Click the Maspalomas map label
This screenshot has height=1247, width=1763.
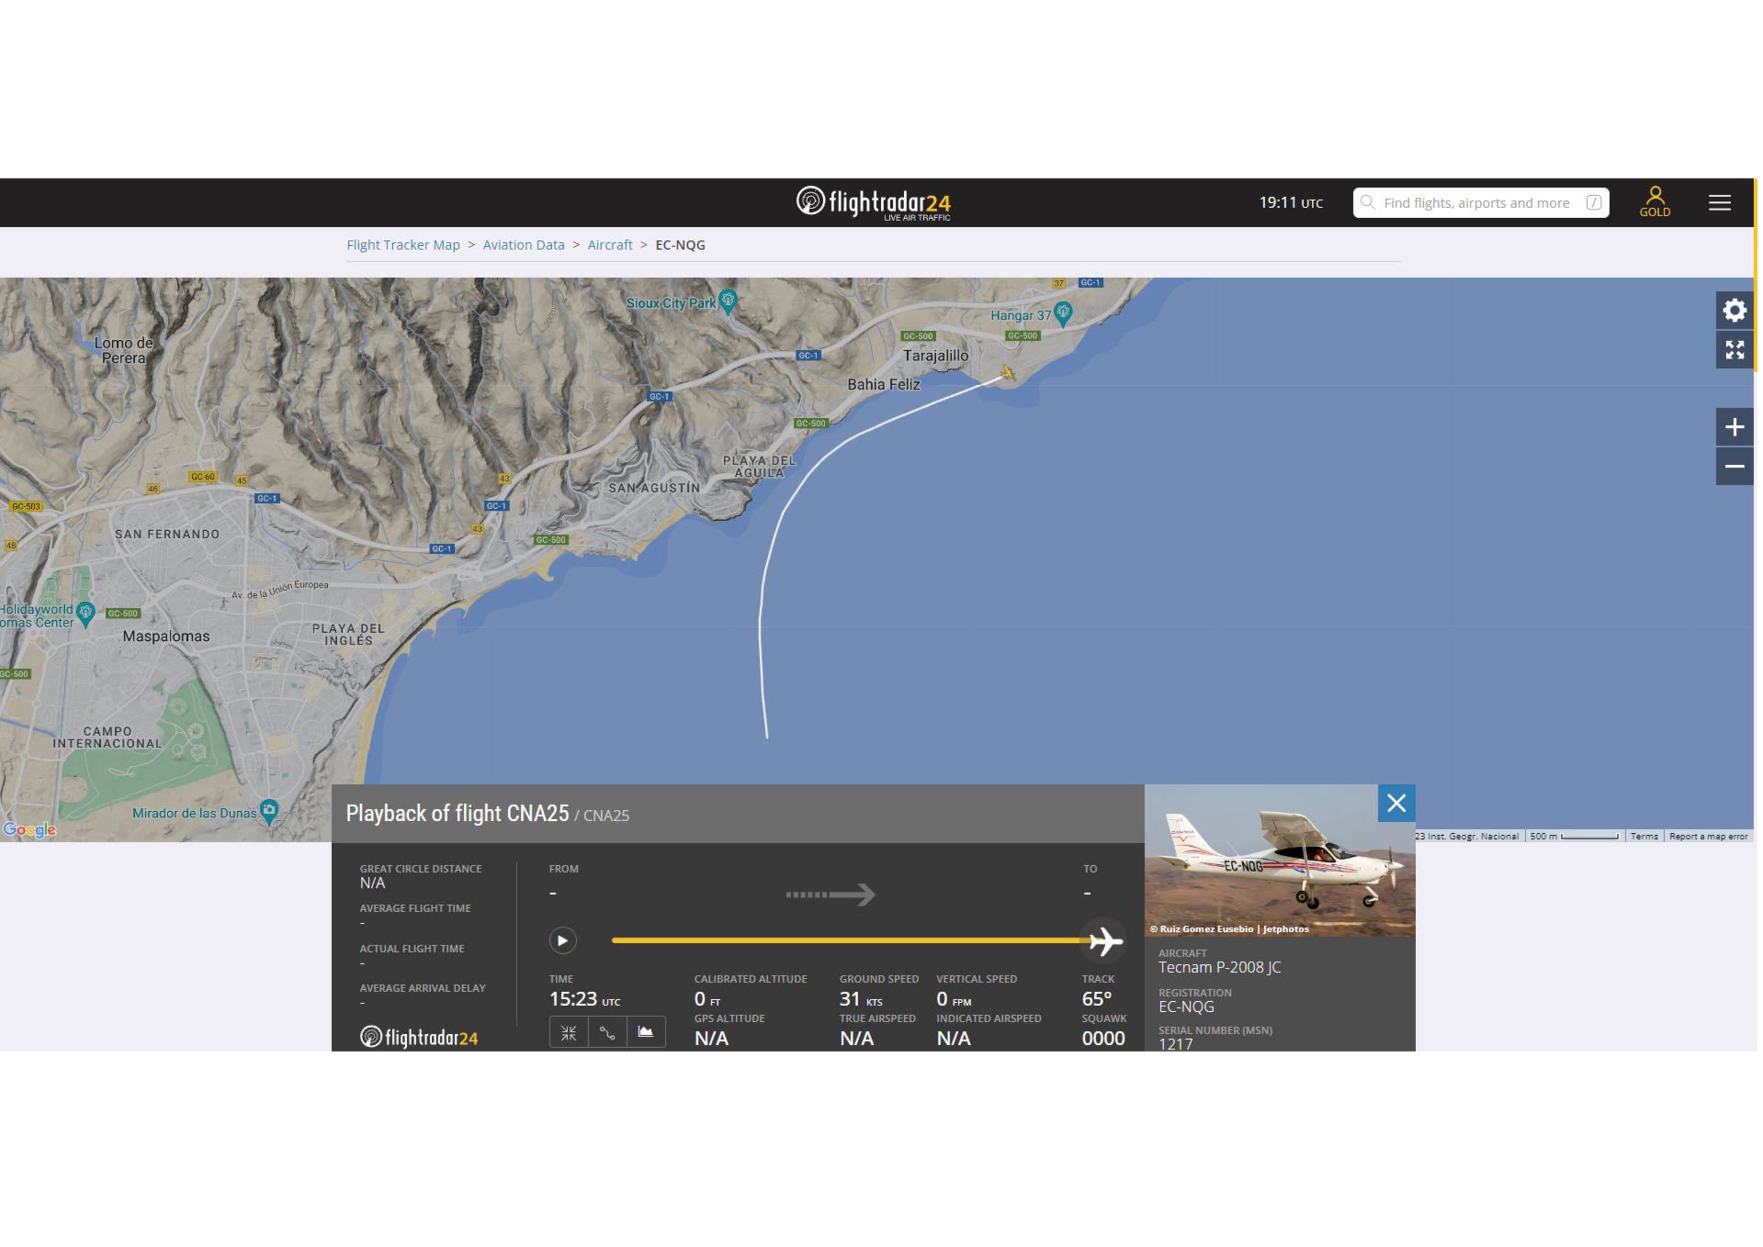[x=167, y=637]
